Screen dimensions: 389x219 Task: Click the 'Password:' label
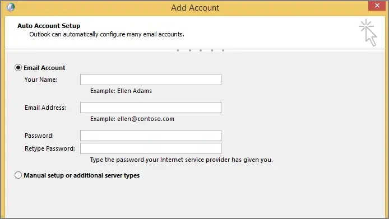pos(39,136)
